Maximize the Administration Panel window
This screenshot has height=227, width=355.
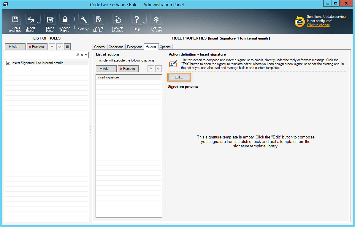[x=335, y=4]
